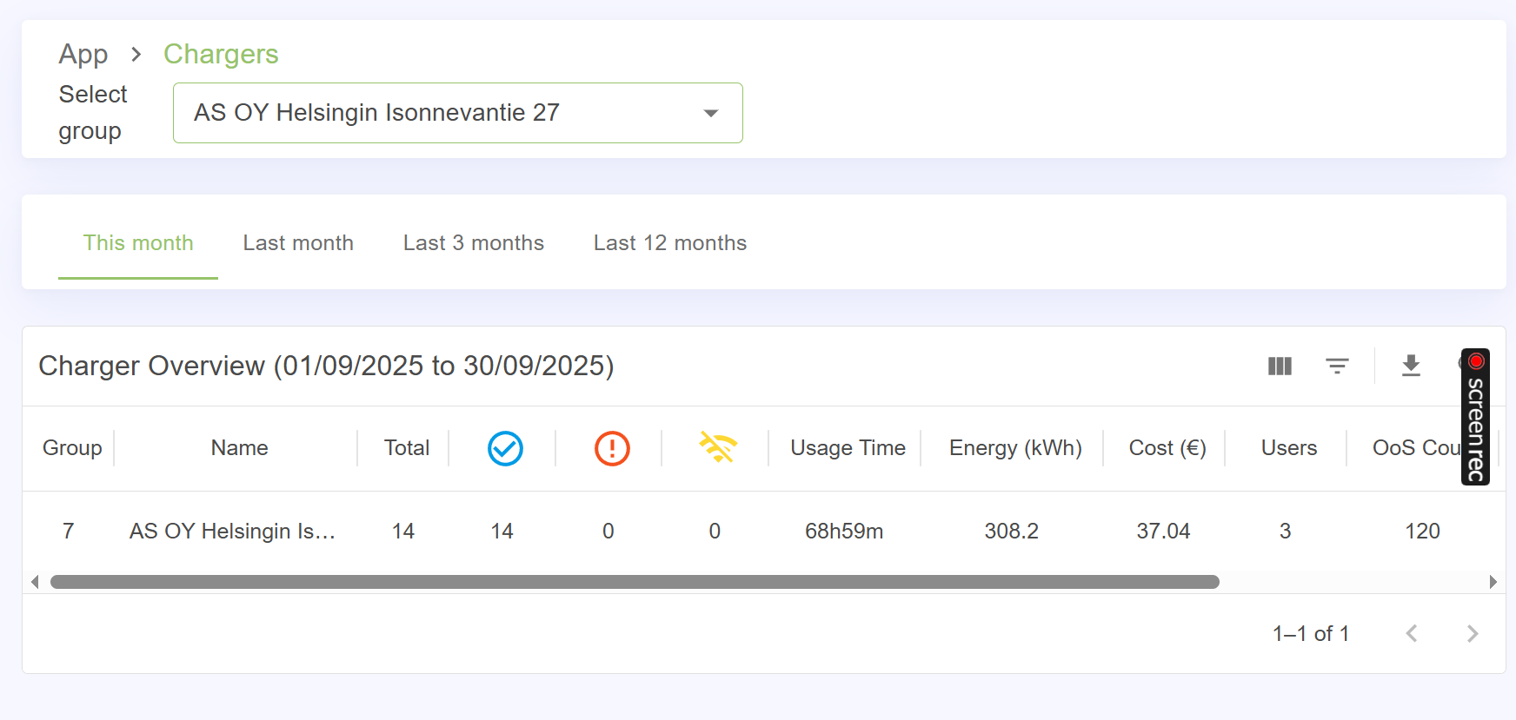Click the Charger Overview table title
This screenshot has height=720, width=1516.
[326, 366]
